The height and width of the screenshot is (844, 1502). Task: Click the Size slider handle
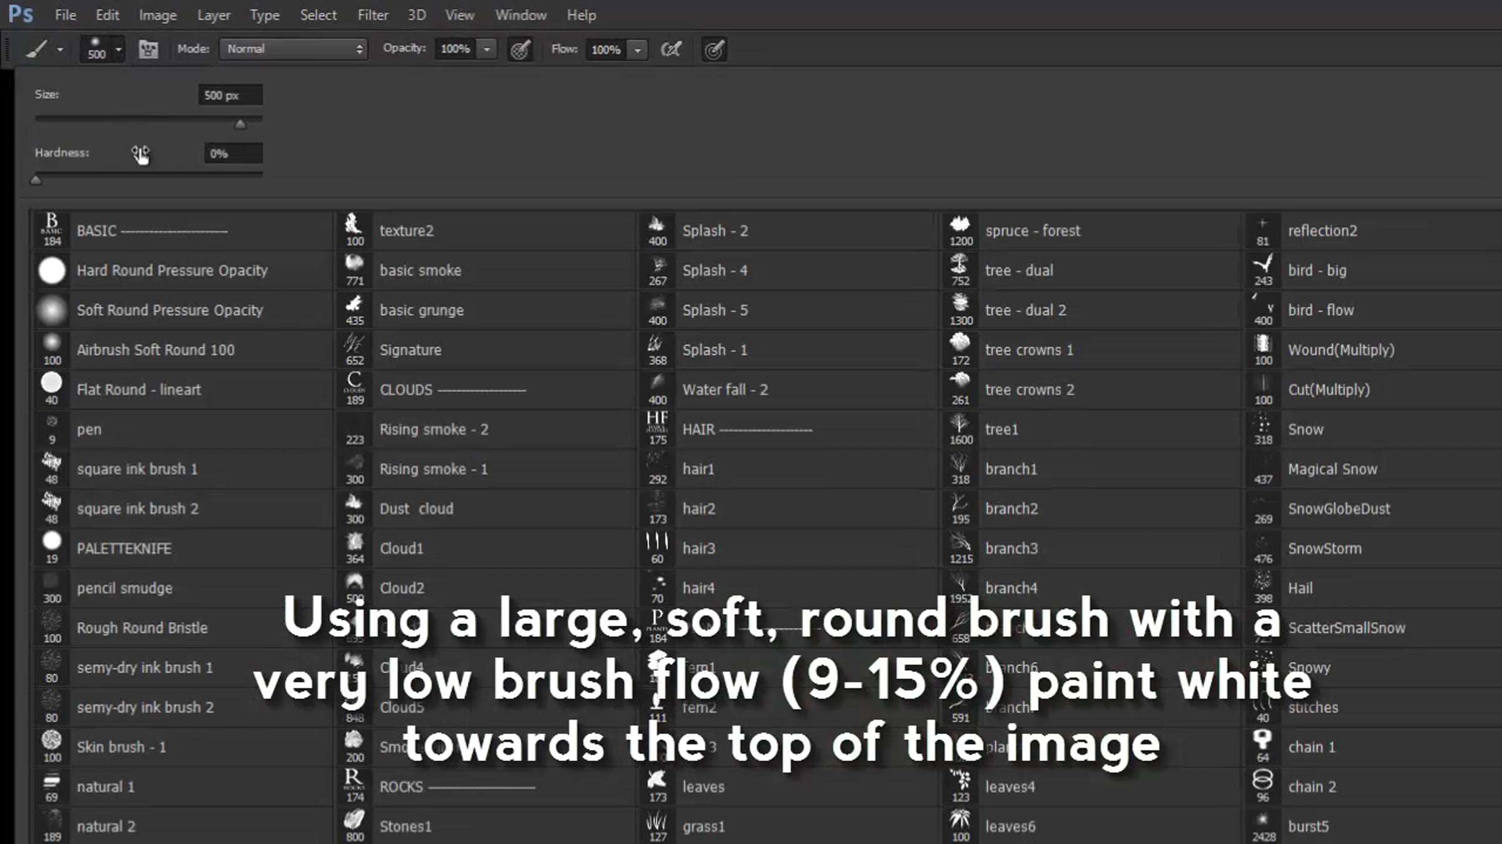point(240,124)
